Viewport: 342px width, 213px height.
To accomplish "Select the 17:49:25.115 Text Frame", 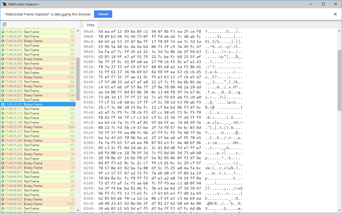I will coord(38,118).
